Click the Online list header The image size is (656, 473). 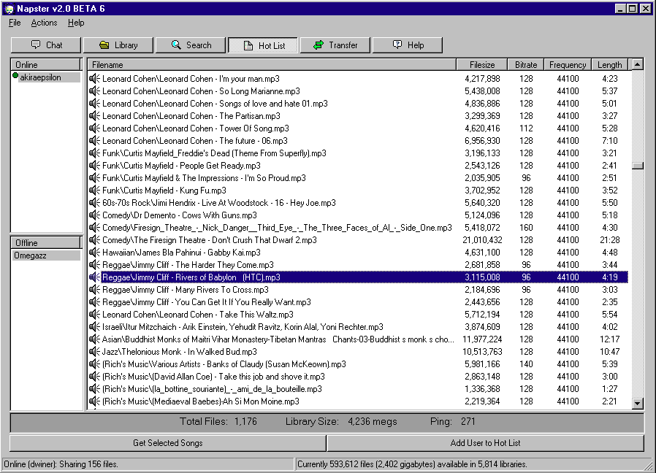tap(45, 65)
